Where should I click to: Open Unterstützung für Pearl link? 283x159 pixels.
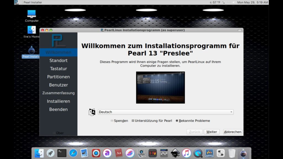(152, 121)
